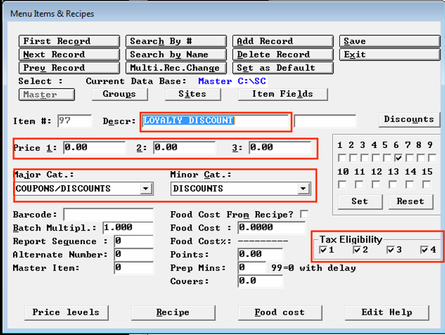
Task: Click the Price 3 field
Action: tap(280, 148)
